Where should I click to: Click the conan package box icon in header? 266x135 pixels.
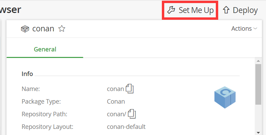25,29
